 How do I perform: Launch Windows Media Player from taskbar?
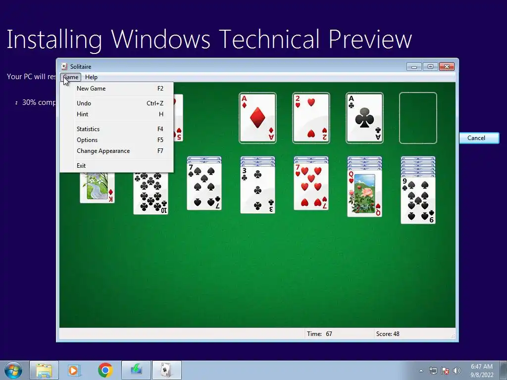click(x=74, y=370)
